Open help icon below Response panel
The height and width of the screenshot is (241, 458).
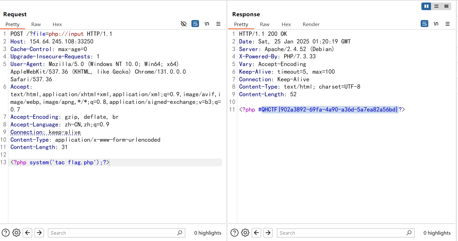[234, 233]
